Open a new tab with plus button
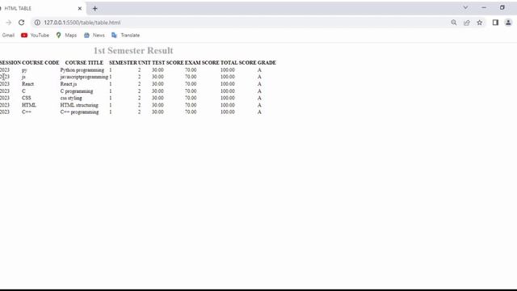Viewport: 517px width, 291px height. (95, 9)
